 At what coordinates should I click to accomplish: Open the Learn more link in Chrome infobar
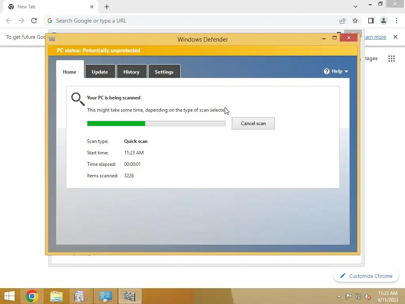click(x=375, y=37)
